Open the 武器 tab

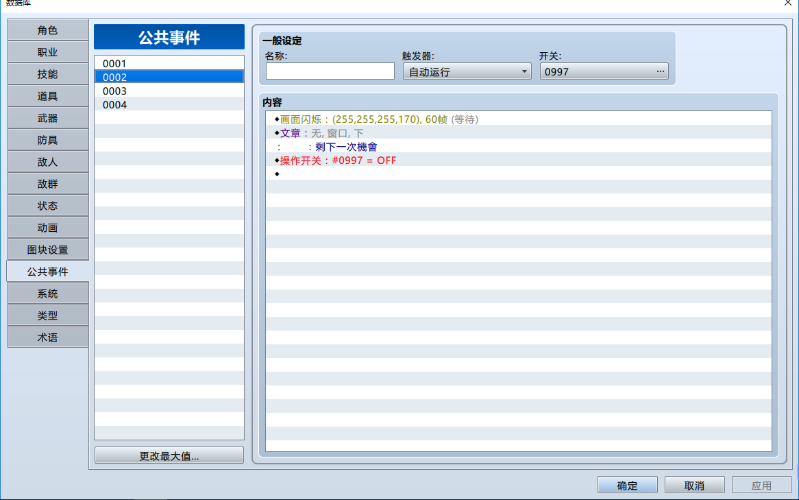pyautogui.click(x=47, y=118)
